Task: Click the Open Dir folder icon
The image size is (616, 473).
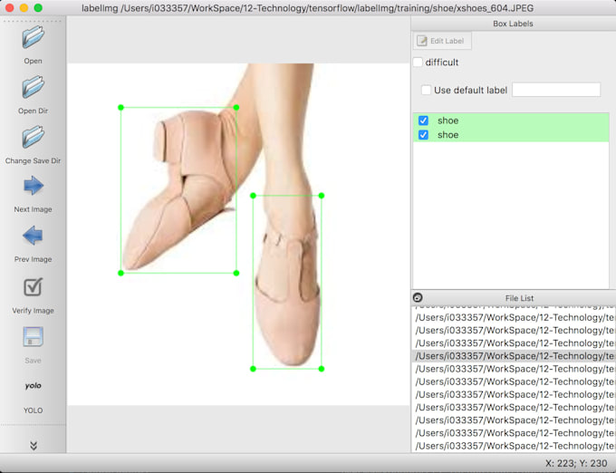Action: pyautogui.click(x=33, y=87)
